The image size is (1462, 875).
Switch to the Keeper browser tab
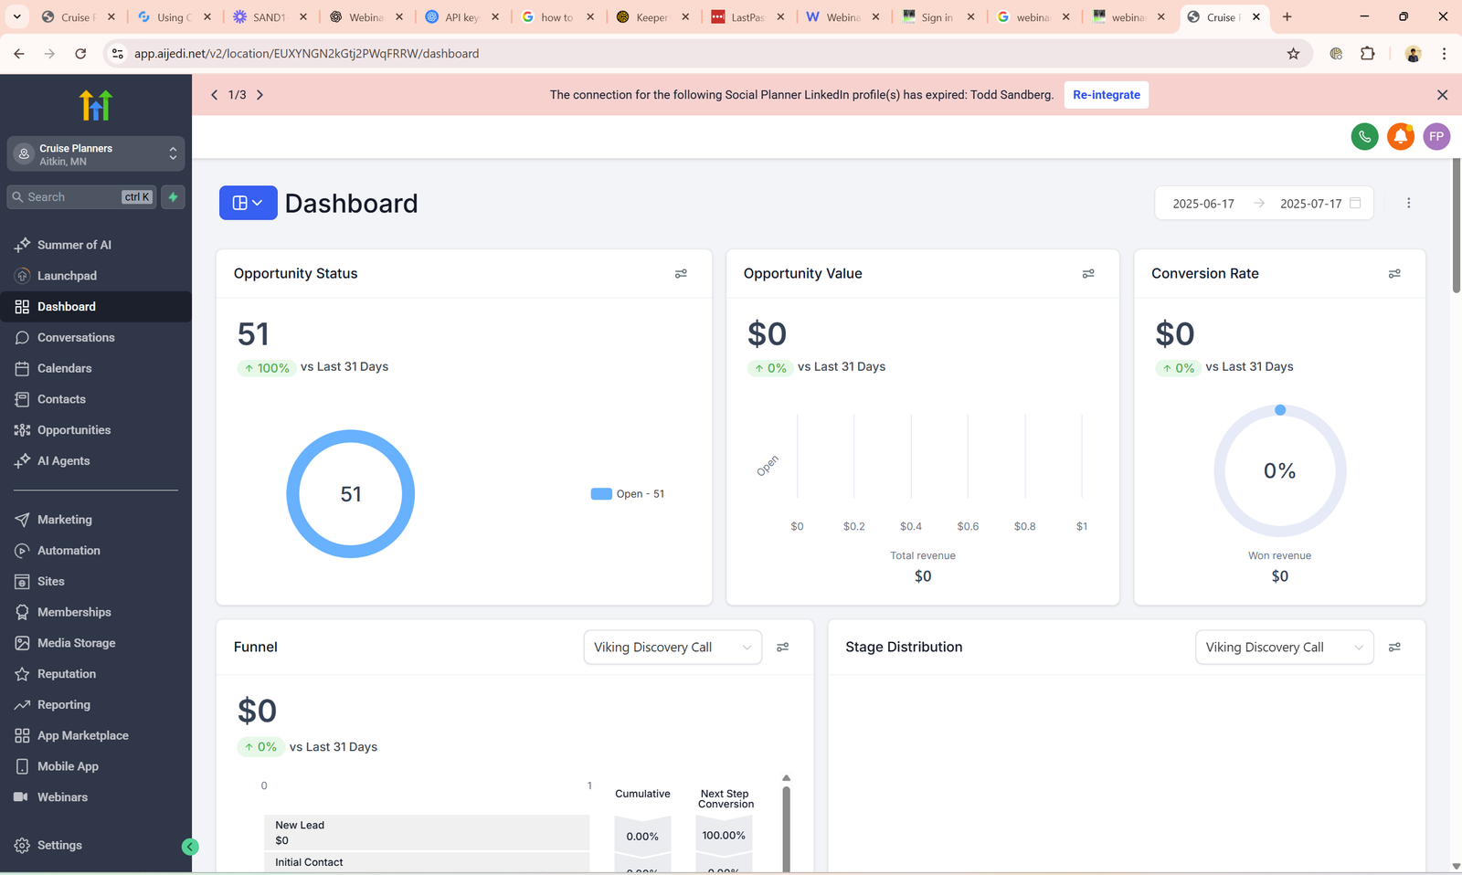[x=652, y=16]
